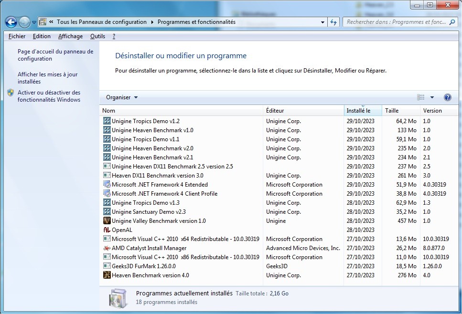Sort by the Installé le column header

[363, 111]
